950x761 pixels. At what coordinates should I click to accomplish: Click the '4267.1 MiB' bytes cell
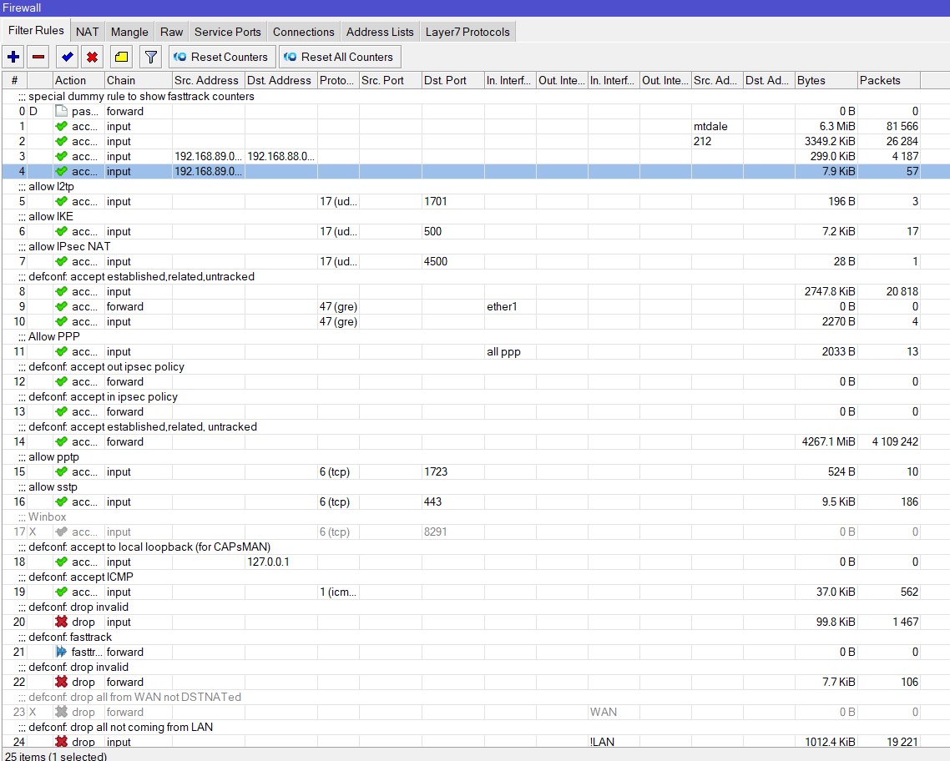826,442
